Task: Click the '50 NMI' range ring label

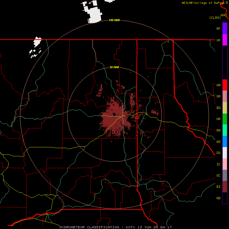Action: tap(114, 67)
